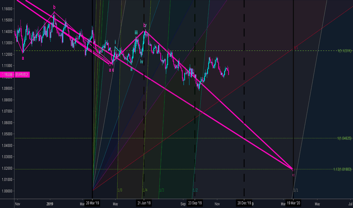This screenshot has height=208, width=353.
Task: Click the 1(1.04625) Fibonacci level label
Action: pyautogui.click(x=345, y=138)
